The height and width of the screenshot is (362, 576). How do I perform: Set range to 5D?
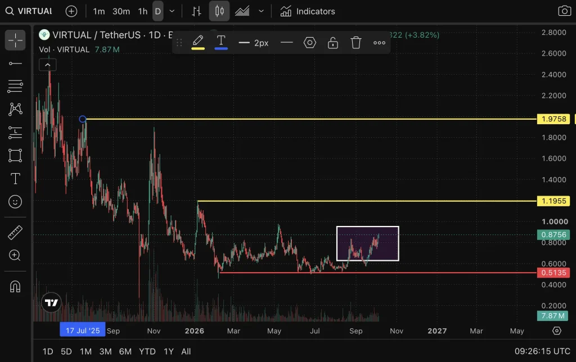click(x=66, y=351)
